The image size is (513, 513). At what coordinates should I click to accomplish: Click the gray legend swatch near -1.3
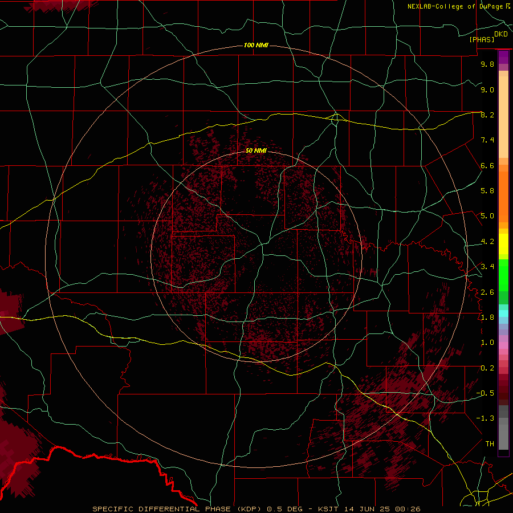tap(503, 421)
